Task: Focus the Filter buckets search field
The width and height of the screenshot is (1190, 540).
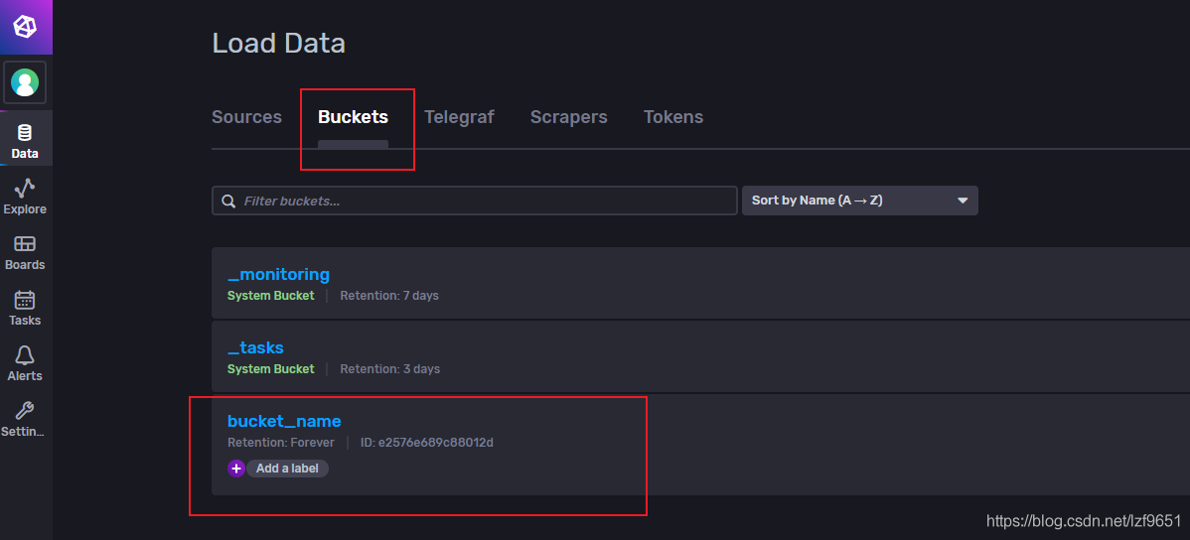Action: pyautogui.click(x=475, y=201)
